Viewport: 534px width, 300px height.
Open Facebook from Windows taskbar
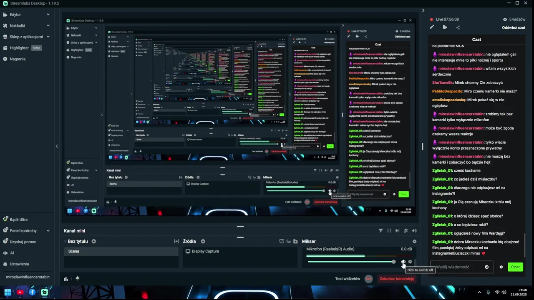point(32,292)
